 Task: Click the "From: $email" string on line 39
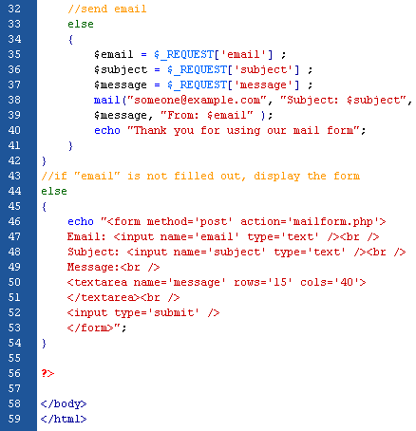tap(207, 115)
